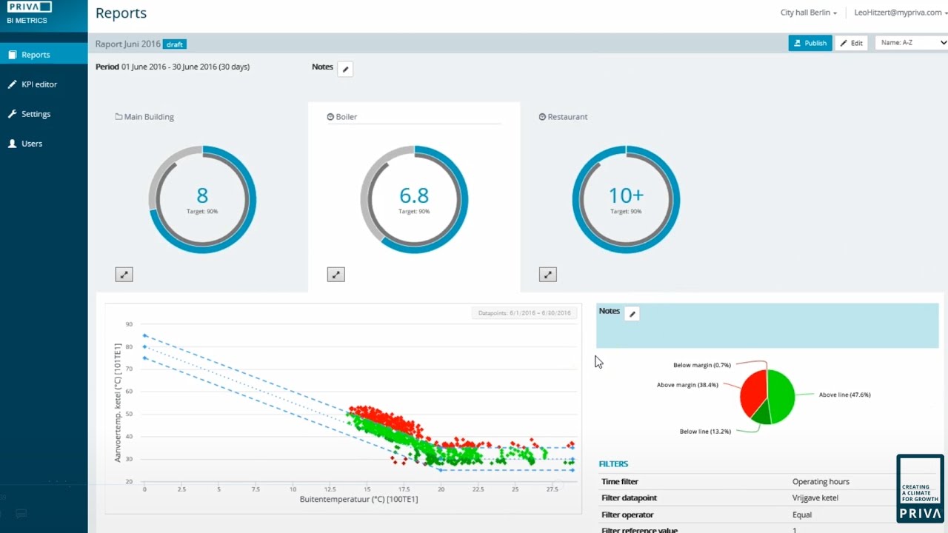Click the red Above margin pie slice
Screen dimensions: 948x533
(x=752, y=392)
